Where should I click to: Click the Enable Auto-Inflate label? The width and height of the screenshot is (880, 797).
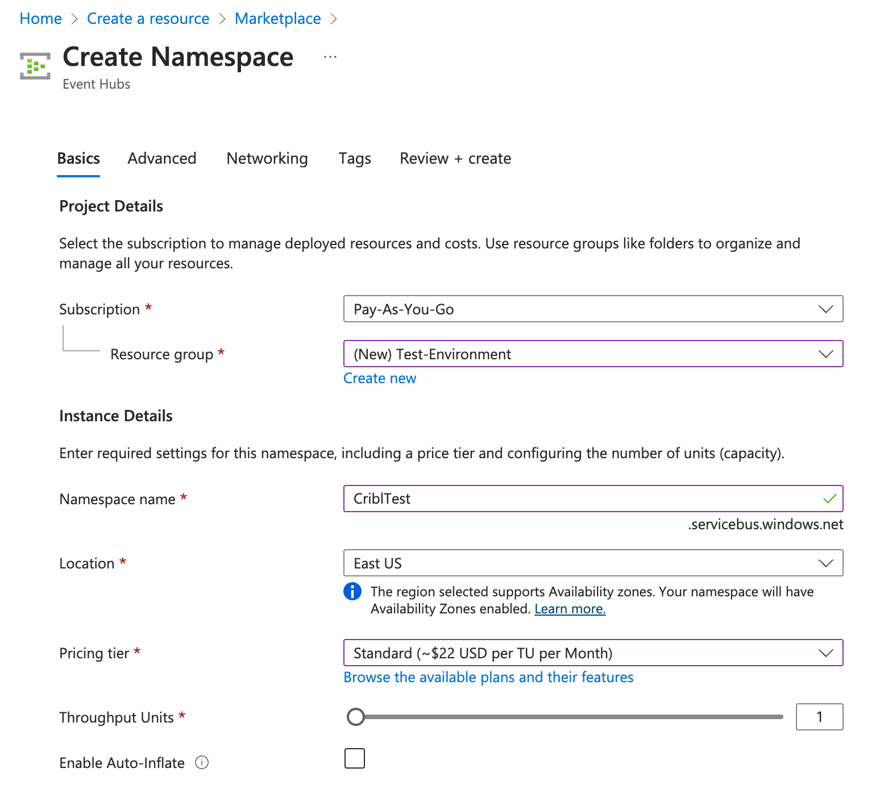(122, 763)
